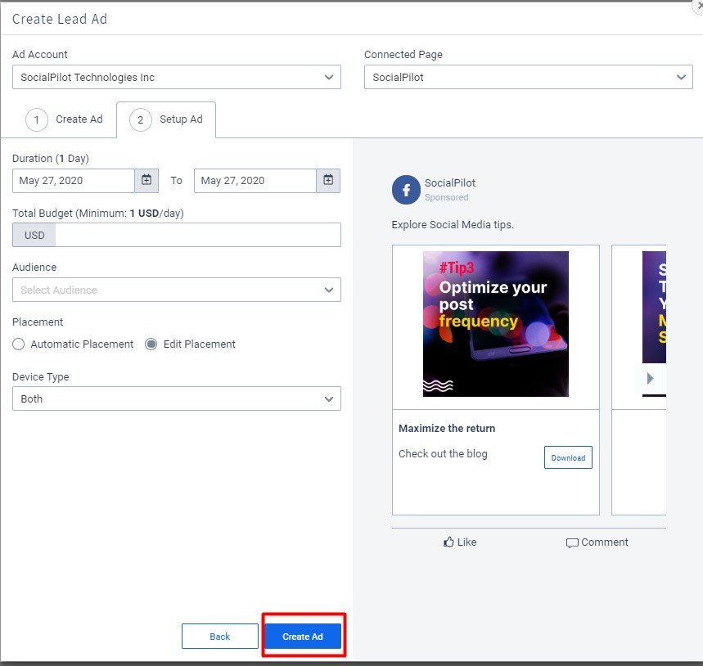Click the Explore Social Media tips text
This screenshot has width=703, height=666.
point(453,224)
